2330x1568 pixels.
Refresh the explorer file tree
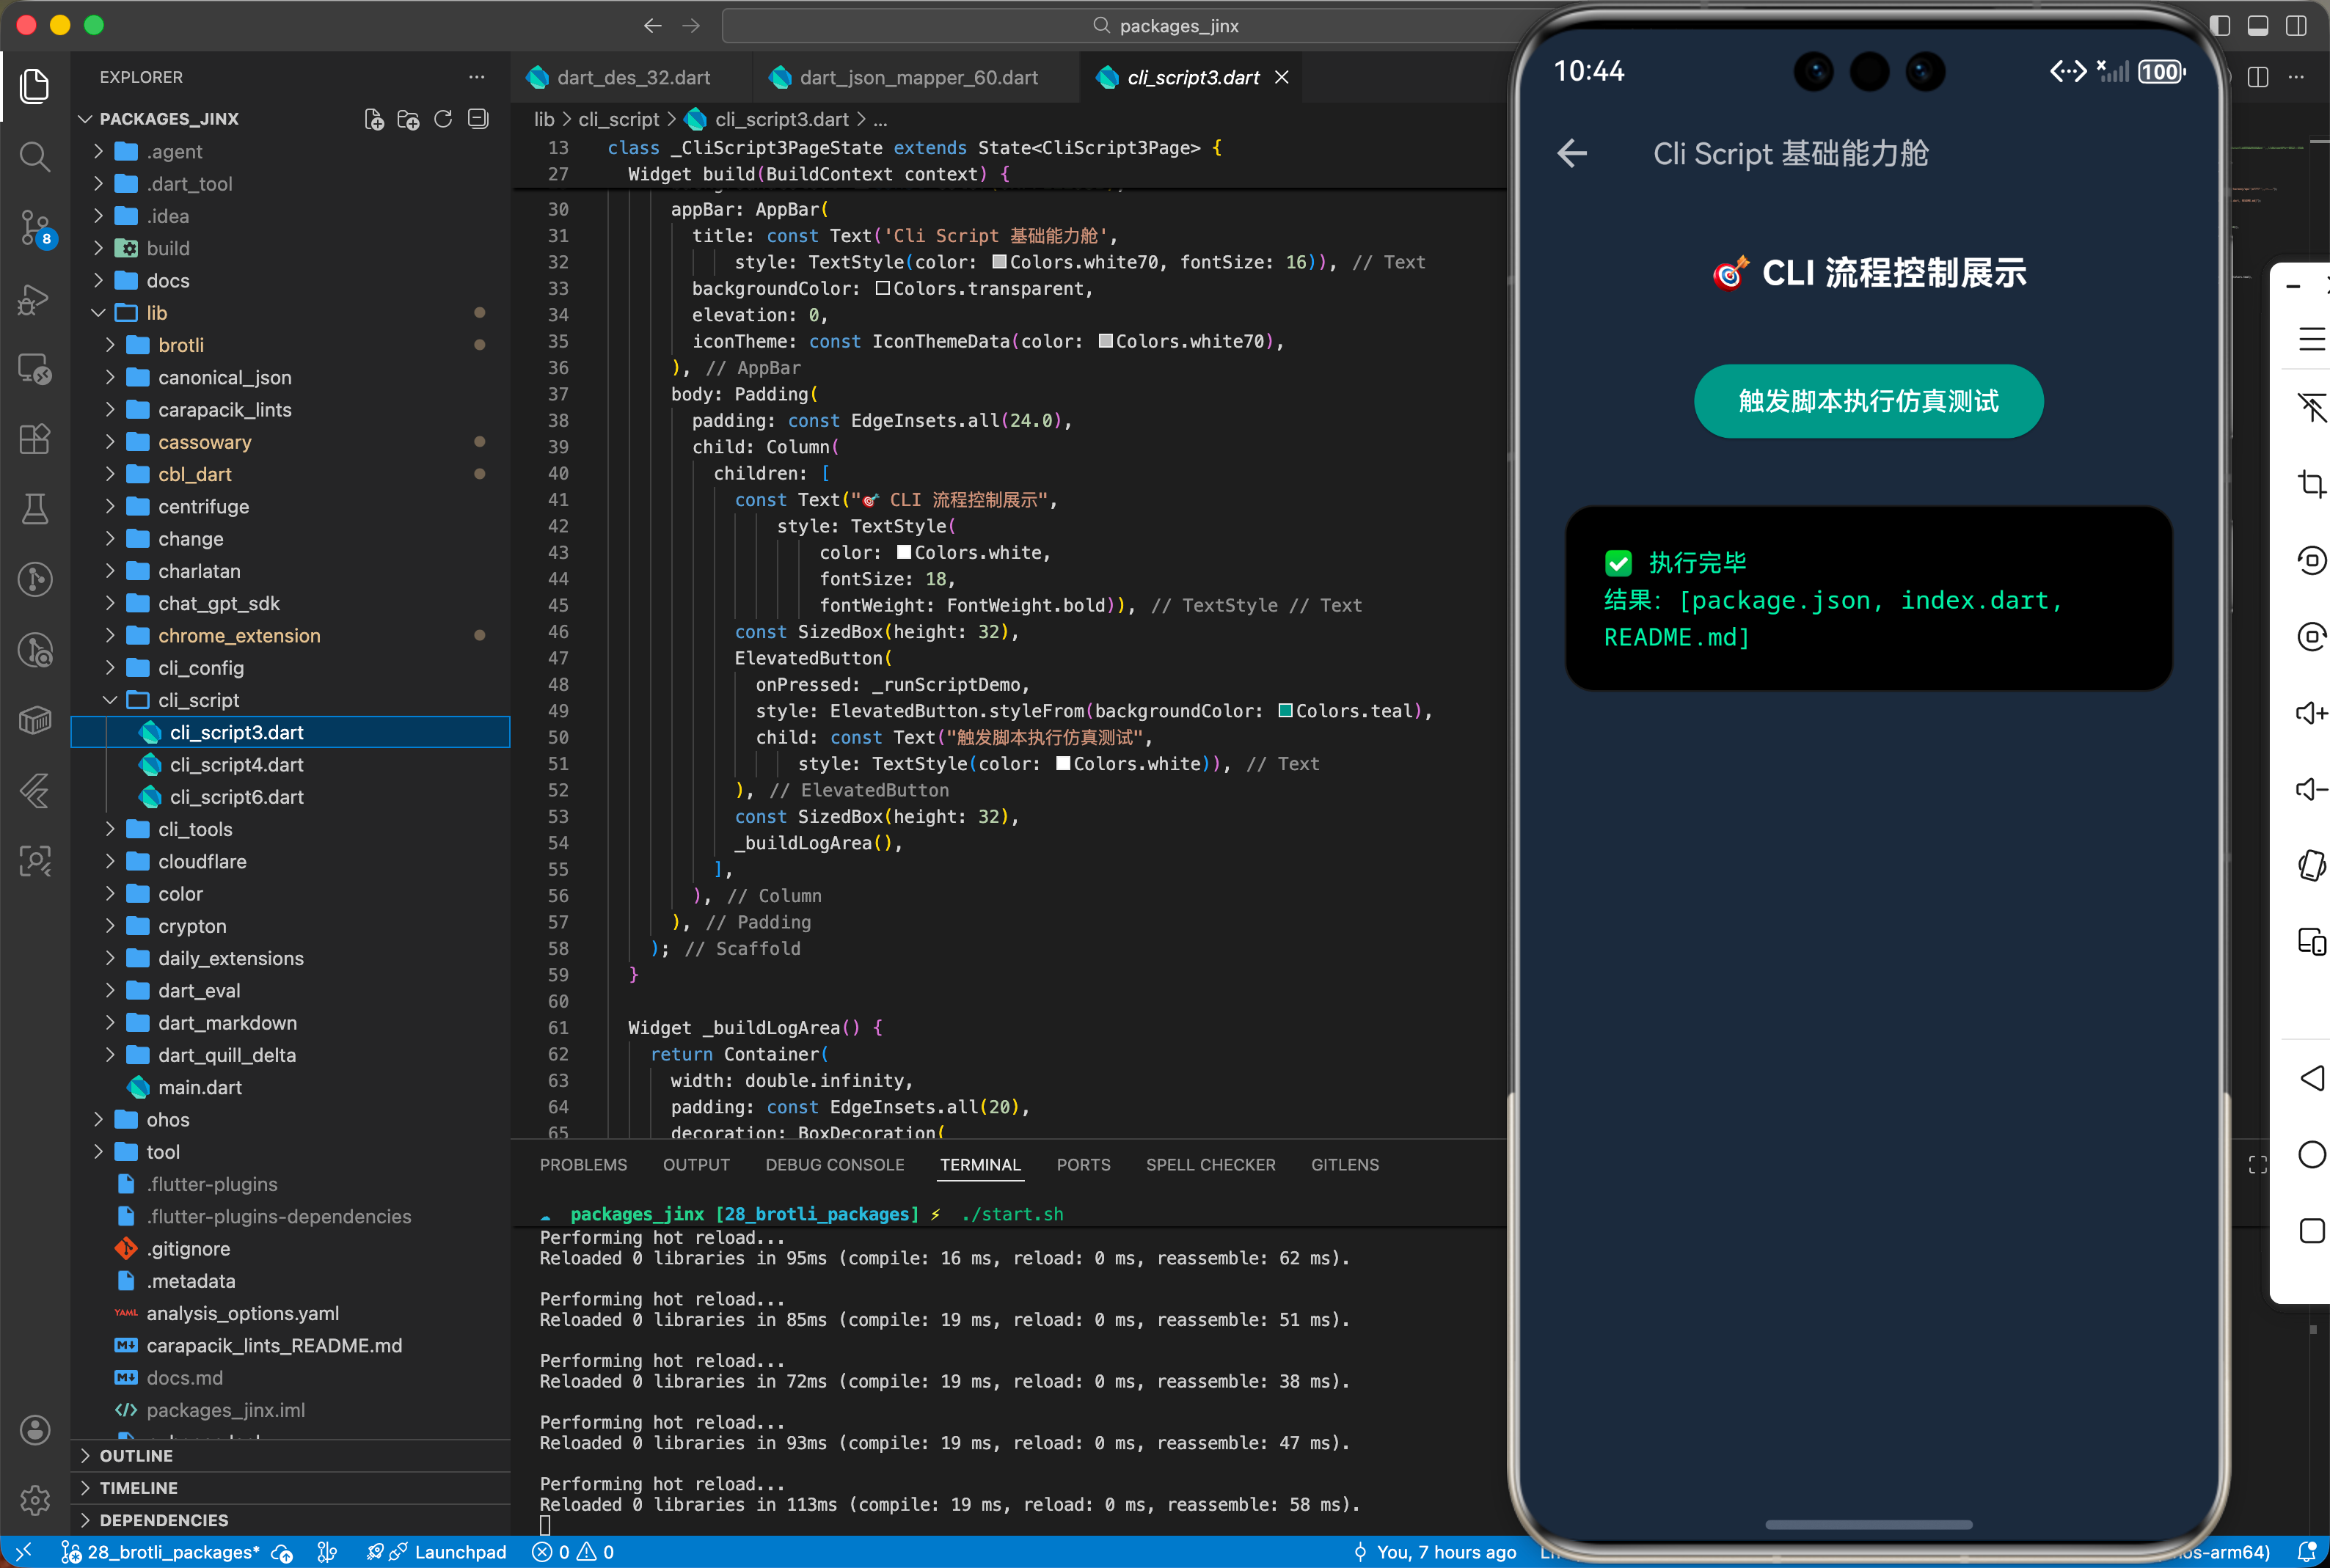pos(443,119)
